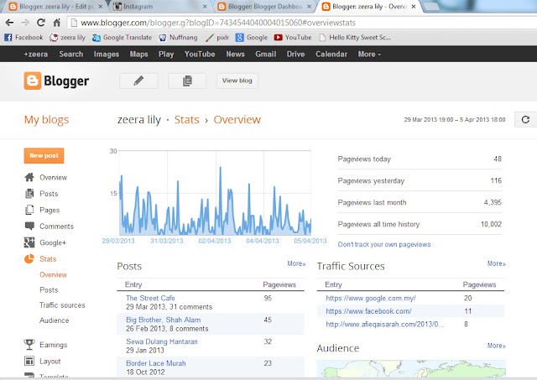Open Stats section with pie chart icon
537x380 pixels.
click(x=40, y=259)
